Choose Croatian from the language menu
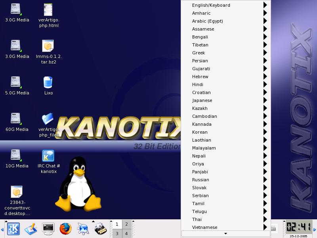The image size is (317, 238). coord(226,92)
